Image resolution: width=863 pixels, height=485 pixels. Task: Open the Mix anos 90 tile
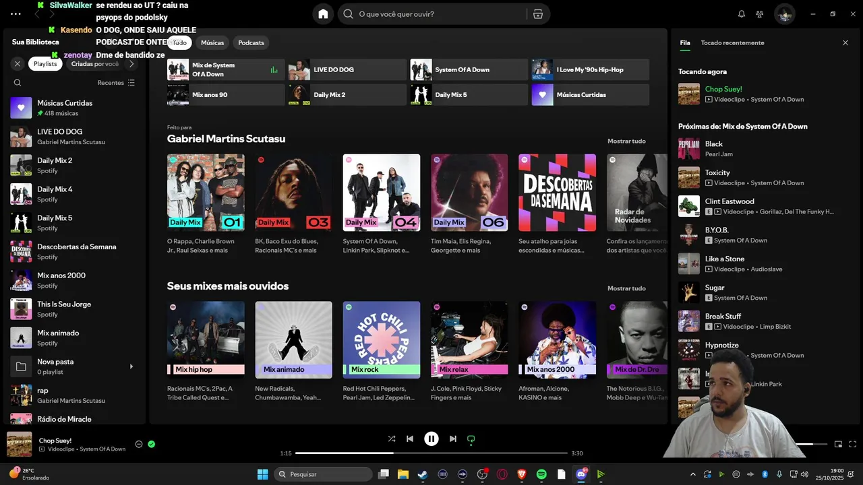coord(226,95)
